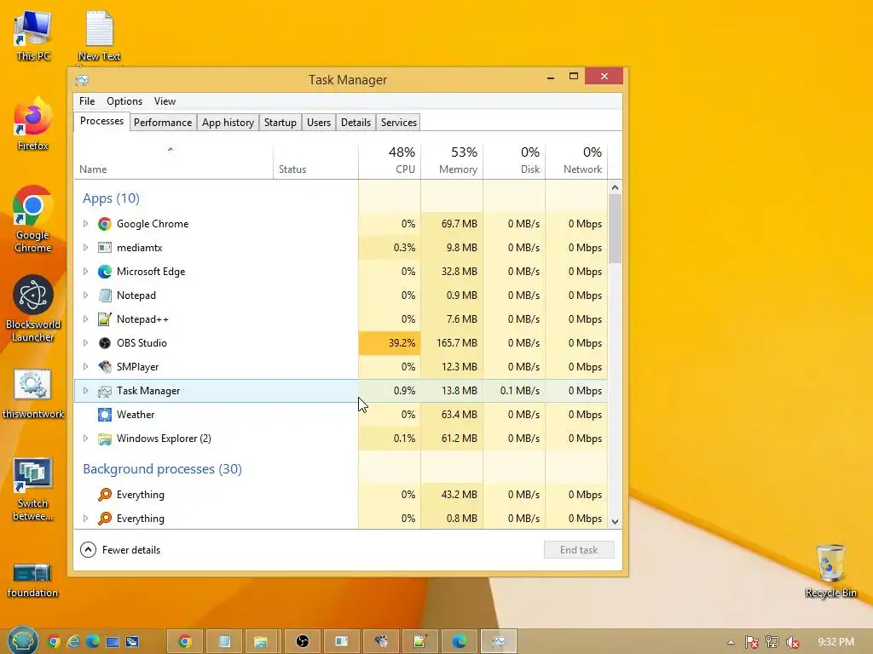Click the Windows Explorer process icon
The image size is (873, 654).
pyautogui.click(x=104, y=439)
